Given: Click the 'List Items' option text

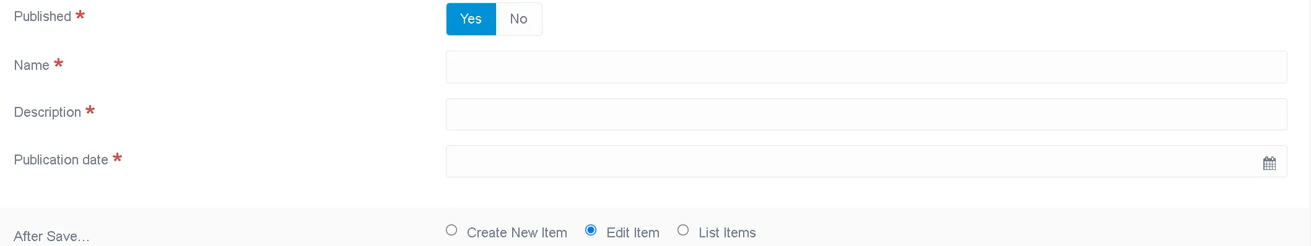Looking at the screenshot, I should pos(727,232).
